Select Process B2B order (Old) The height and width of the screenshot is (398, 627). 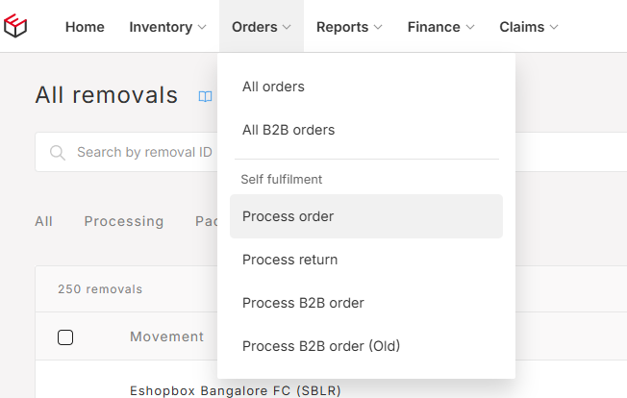[x=366, y=346]
